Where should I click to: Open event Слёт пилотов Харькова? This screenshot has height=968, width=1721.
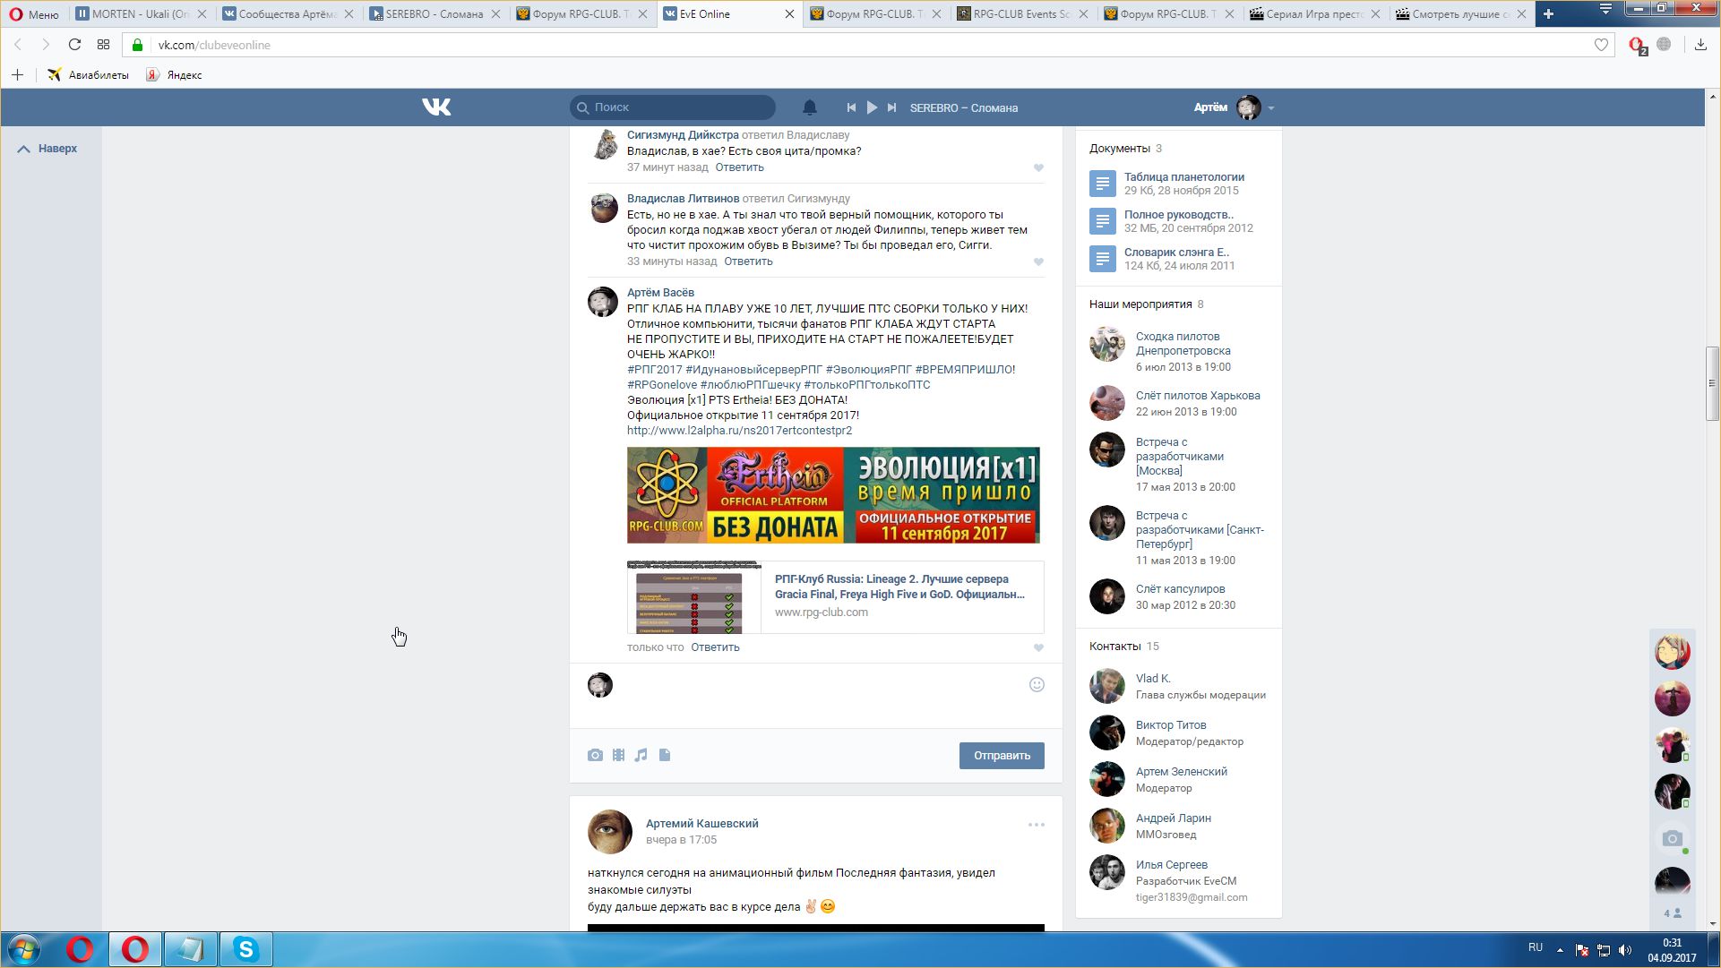[x=1198, y=396]
